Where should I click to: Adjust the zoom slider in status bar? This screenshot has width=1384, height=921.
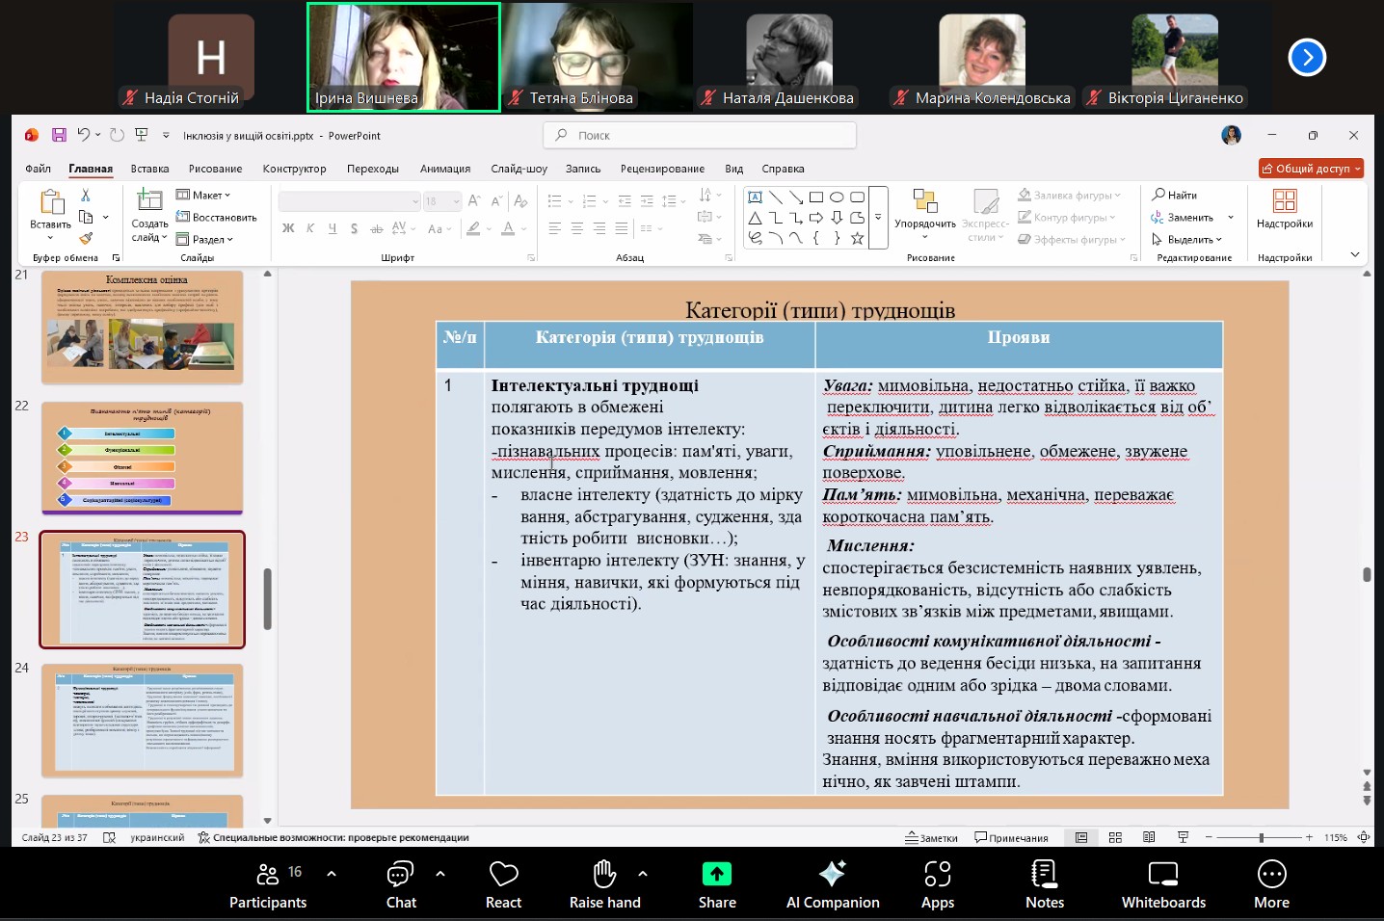tap(1261, 837)
